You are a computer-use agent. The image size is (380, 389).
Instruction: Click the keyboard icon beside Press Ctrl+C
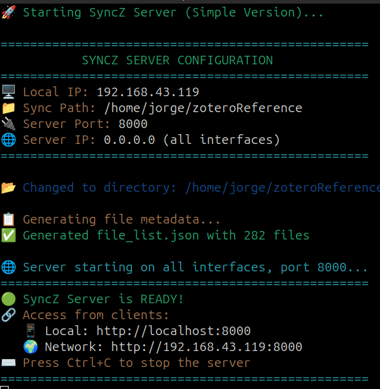point(8,363)
